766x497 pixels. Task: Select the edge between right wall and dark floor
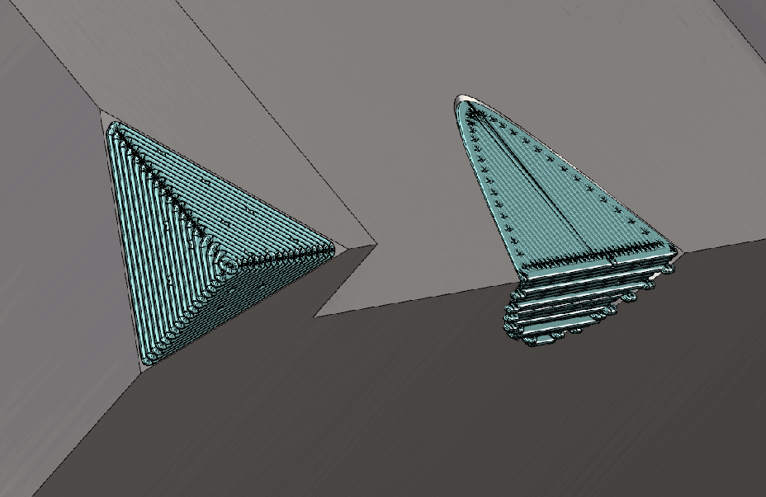click(x=726, y=241)
